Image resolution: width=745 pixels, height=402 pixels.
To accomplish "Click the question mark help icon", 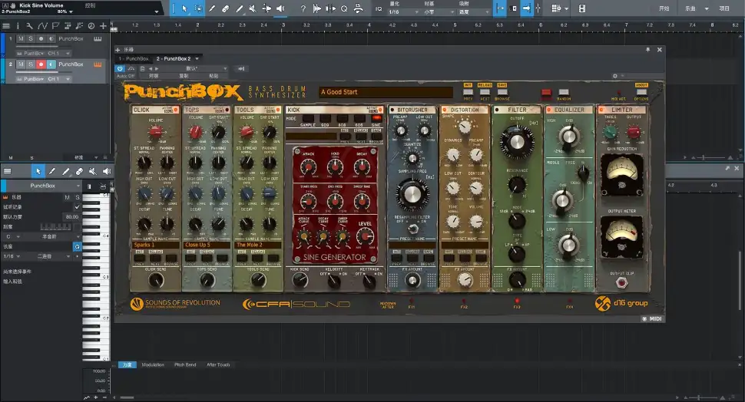I will point(303,8).
